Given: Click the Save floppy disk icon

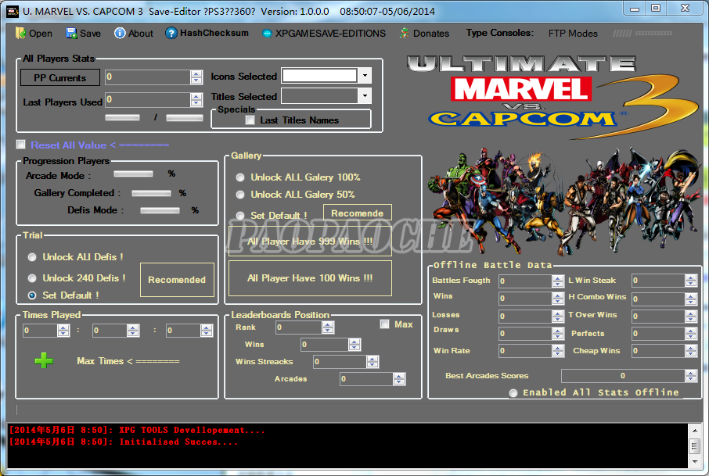Looking at the screenshot, I should pos(71,34).
